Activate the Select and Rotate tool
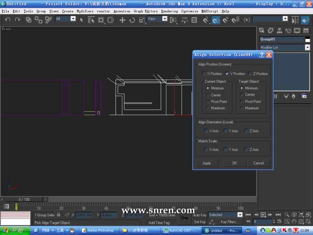Viewport: 313px width, 235px height. [x=132, y=20]
